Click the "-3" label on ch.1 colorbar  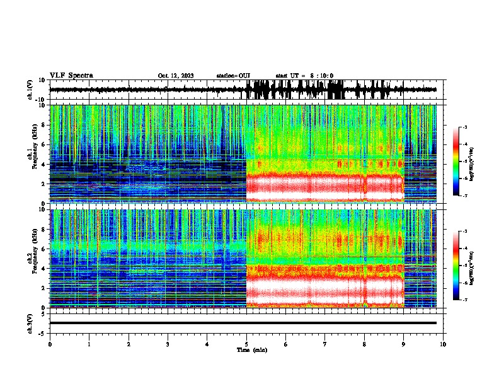pyautogui.click(x=465, y=127)
